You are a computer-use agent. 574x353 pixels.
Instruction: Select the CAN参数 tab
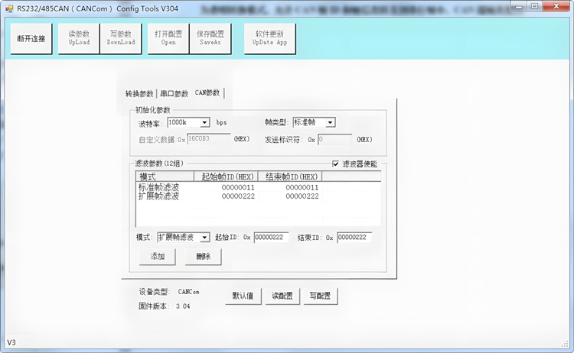[x=207, y=93]
